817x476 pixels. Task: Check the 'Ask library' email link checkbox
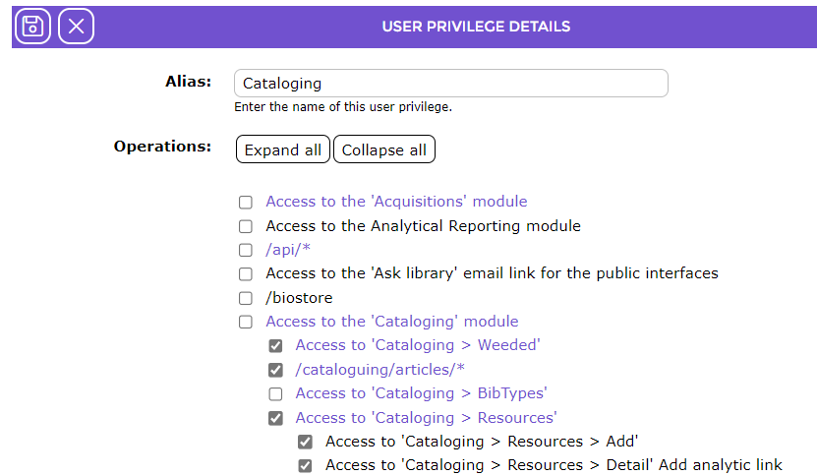click(246, 274)
